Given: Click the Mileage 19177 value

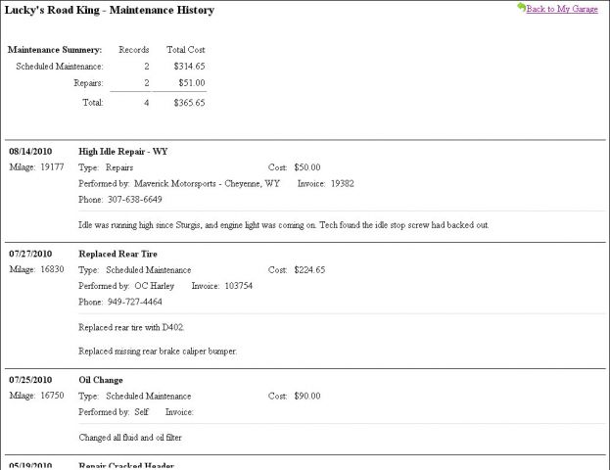Looking at the screenshot, I should pyautogui.click(x=52, y=167).
